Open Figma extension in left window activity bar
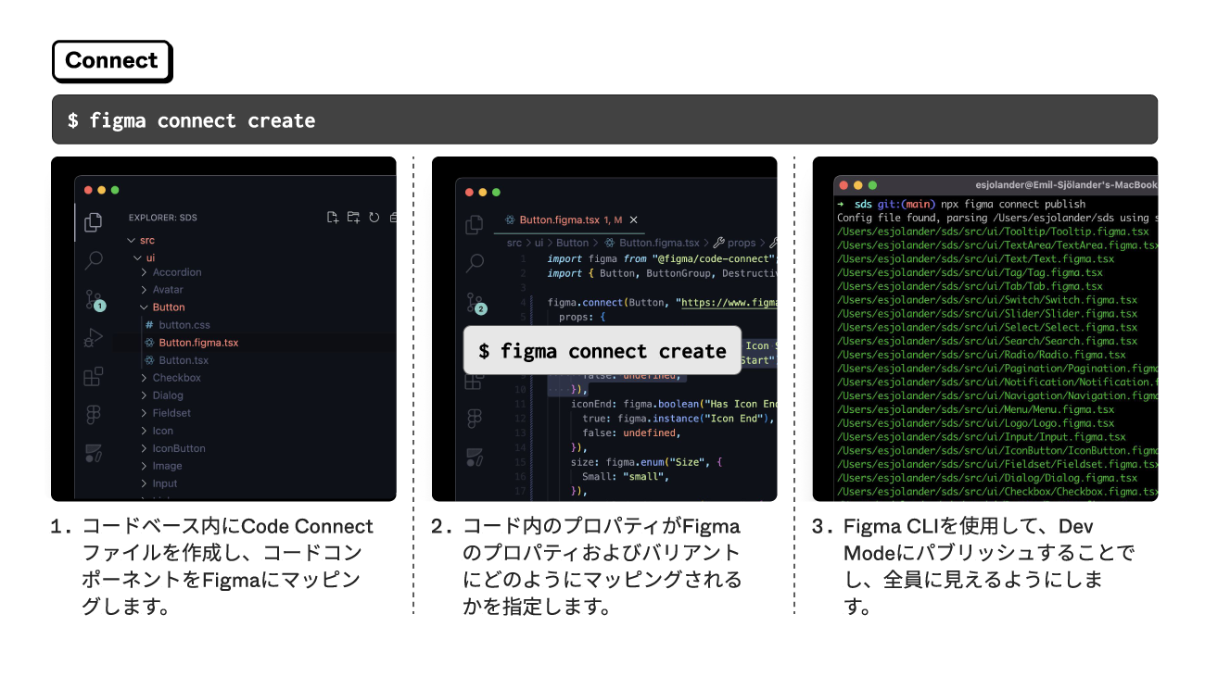Screen dimensions: 1205x677 pos(93,415)
